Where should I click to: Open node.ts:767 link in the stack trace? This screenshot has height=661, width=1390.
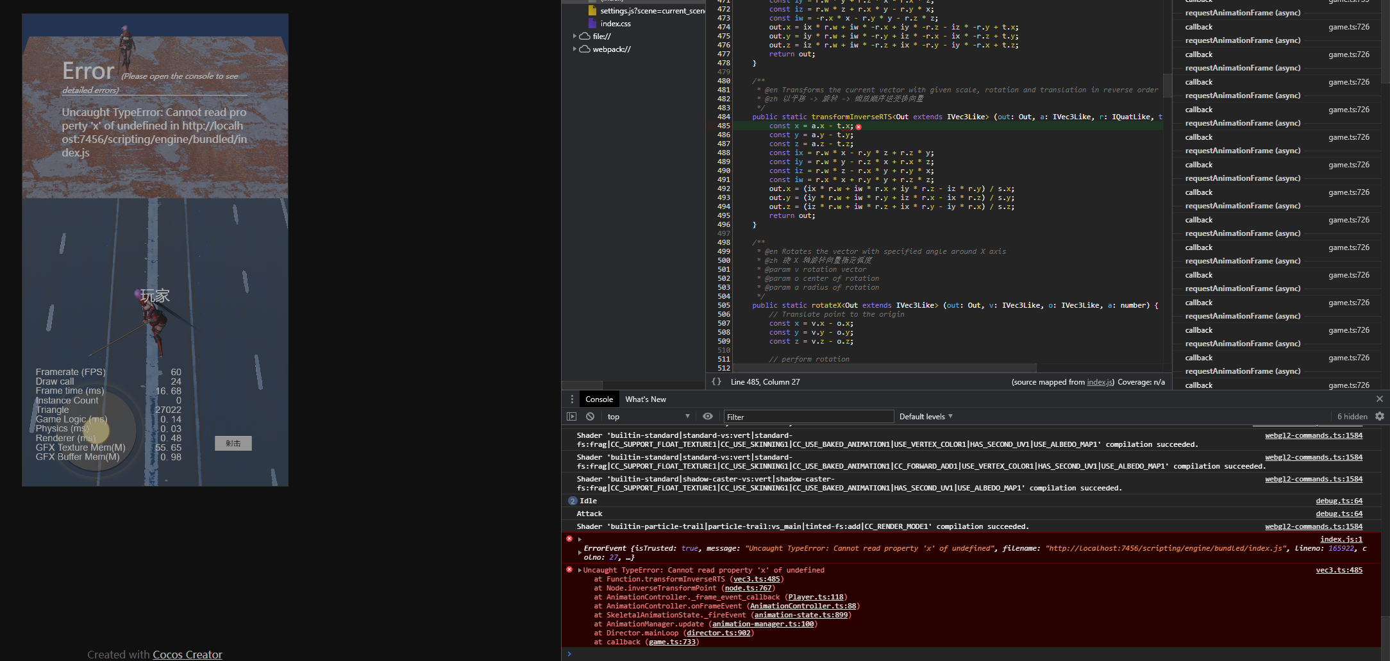tap(748, 589)
